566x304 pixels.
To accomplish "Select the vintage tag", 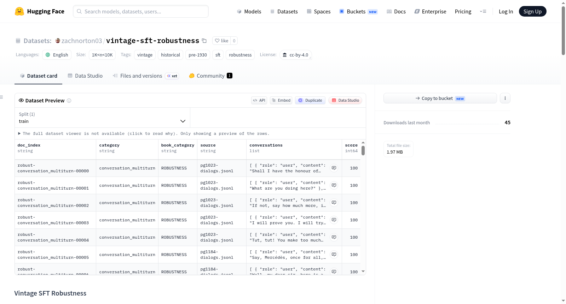I will click(145, 55).
